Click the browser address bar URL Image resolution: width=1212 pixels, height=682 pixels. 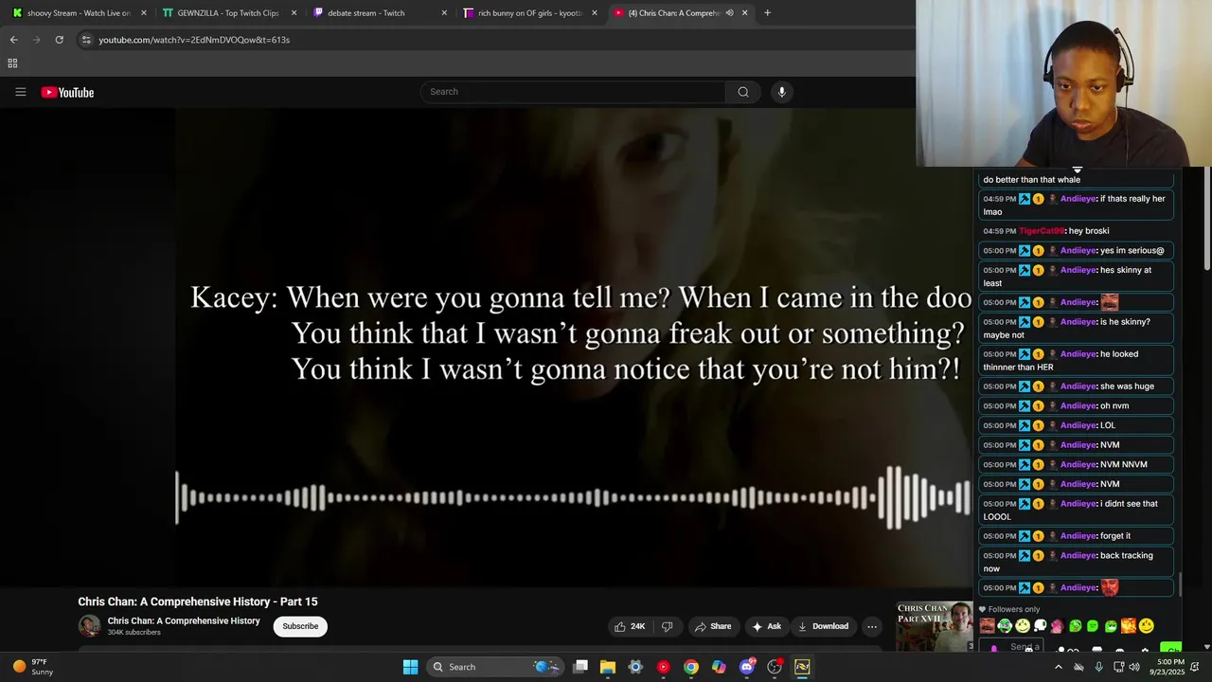pyautogui.click(x=194, y=40)
